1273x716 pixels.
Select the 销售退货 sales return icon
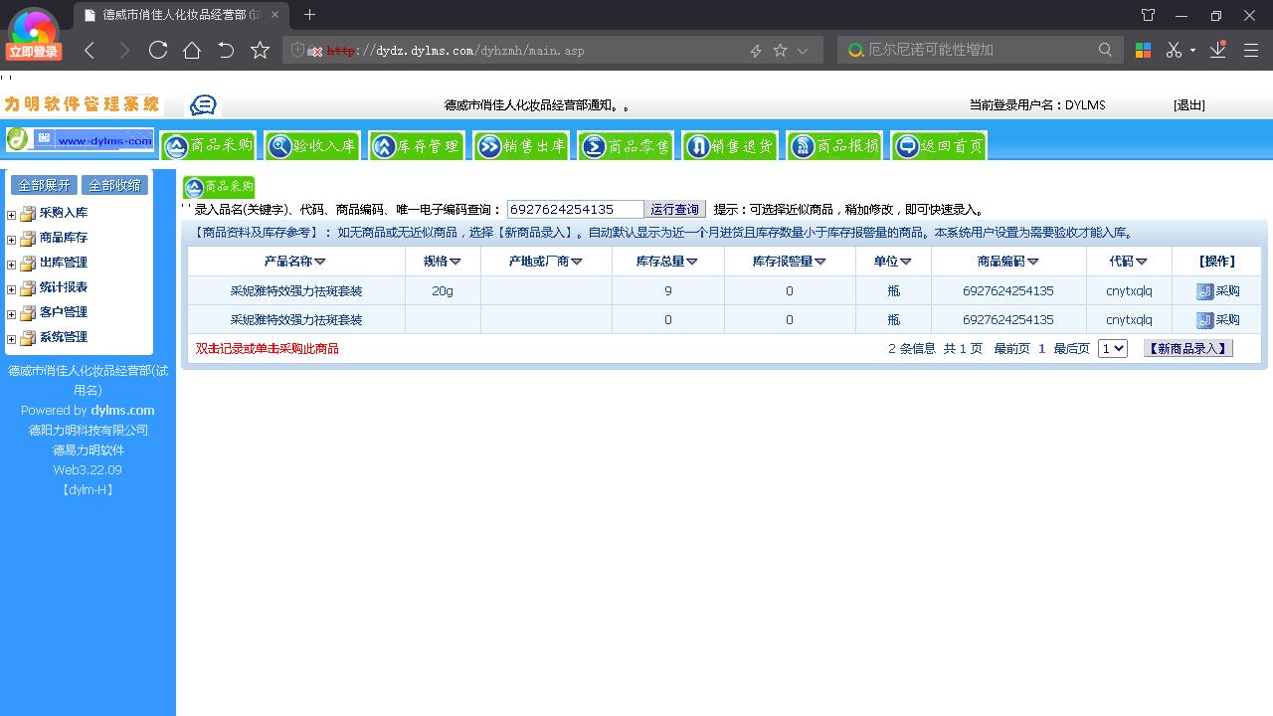coord(729,144)
